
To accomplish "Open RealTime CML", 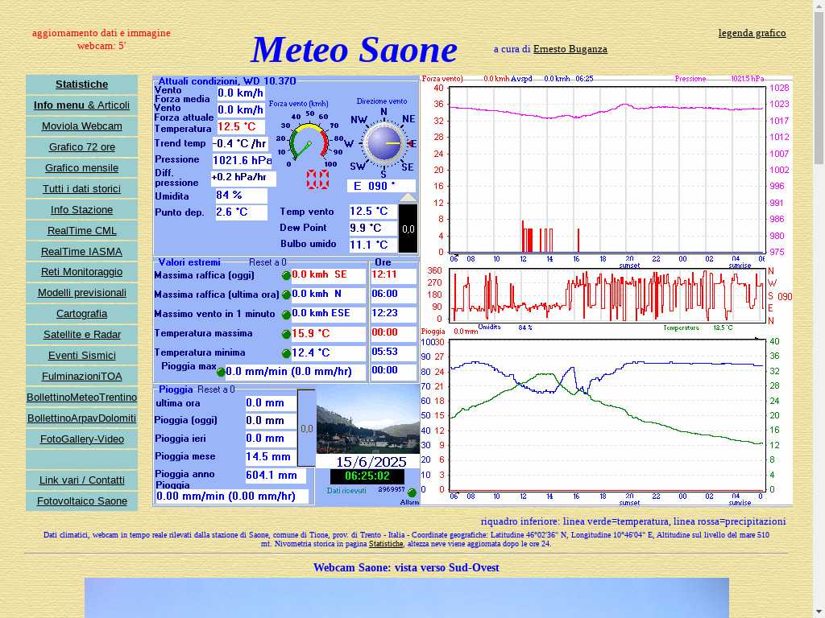I will (x=81, y=231).
